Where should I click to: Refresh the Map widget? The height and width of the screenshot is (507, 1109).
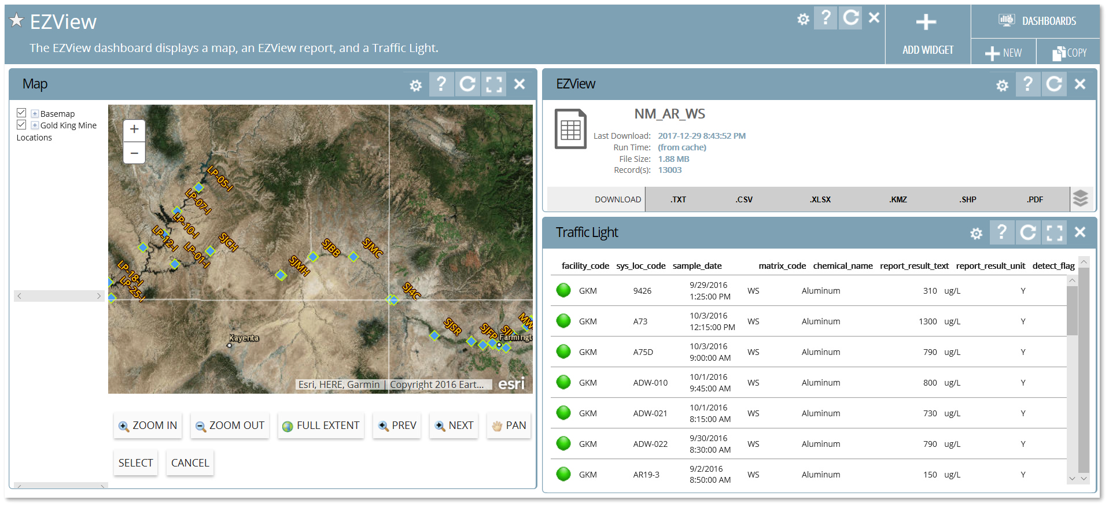[x=467, y=84]
